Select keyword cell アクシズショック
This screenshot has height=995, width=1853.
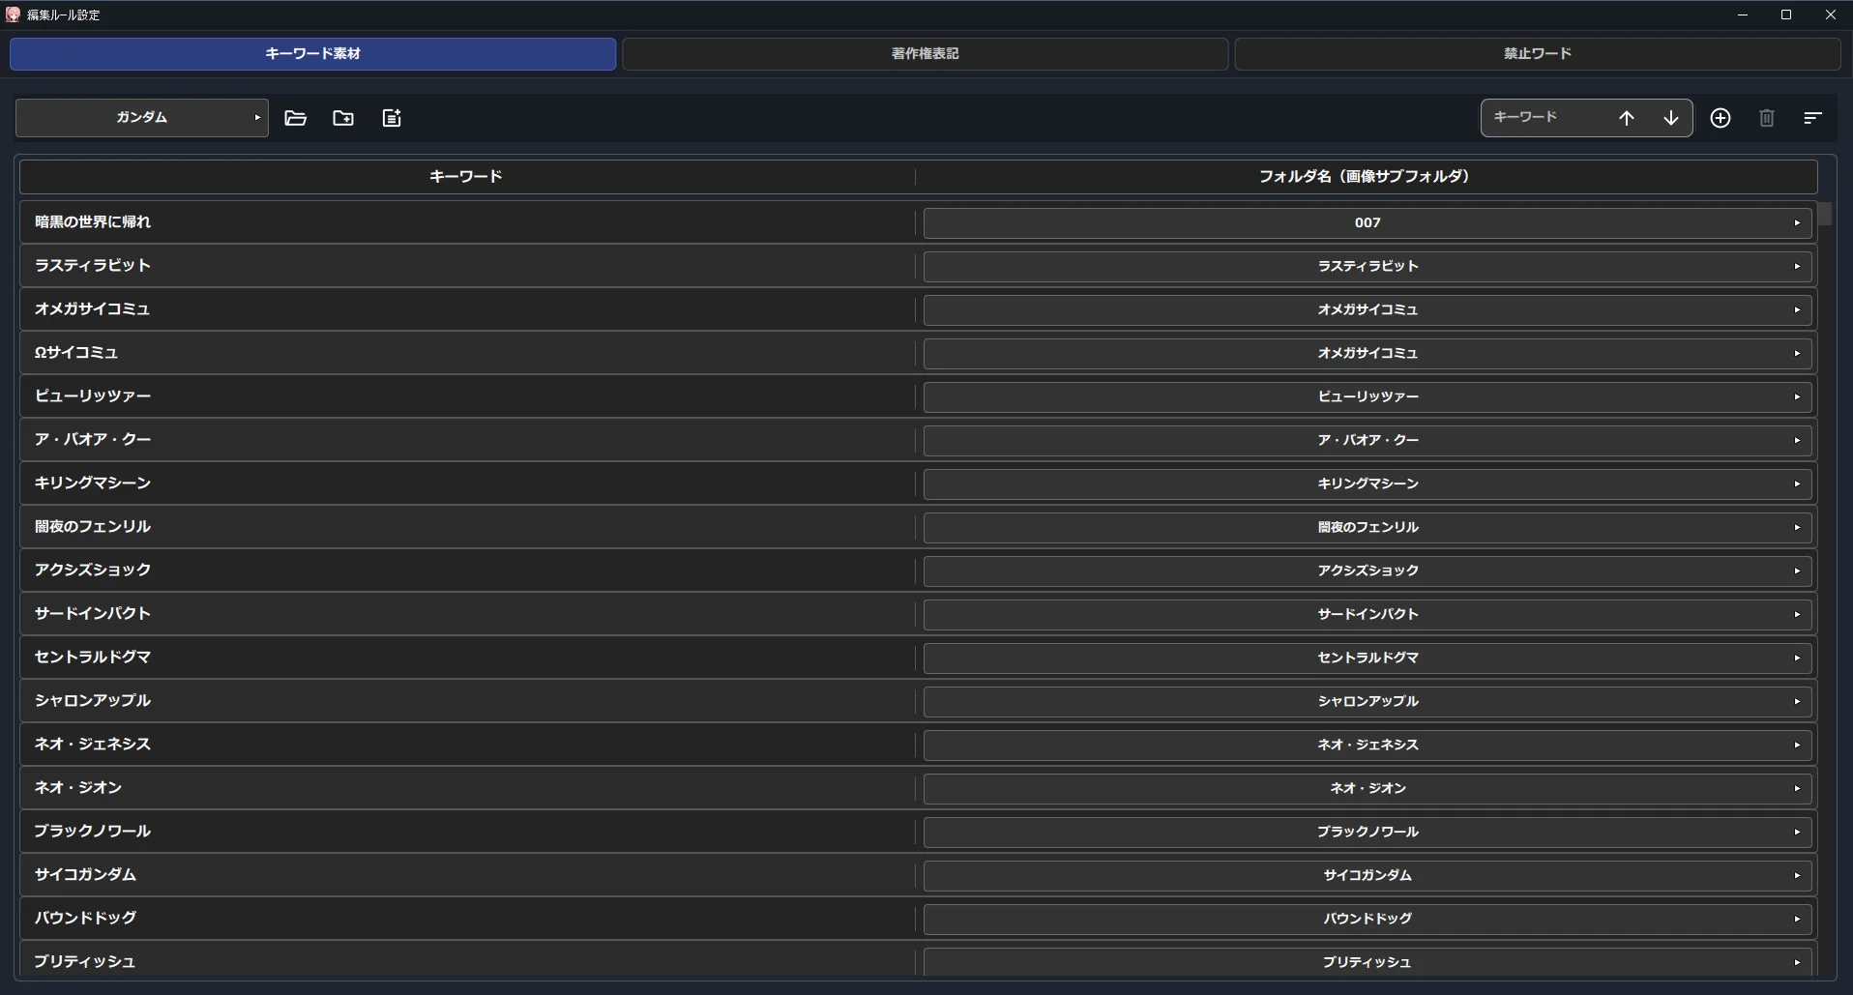(467, 571)
